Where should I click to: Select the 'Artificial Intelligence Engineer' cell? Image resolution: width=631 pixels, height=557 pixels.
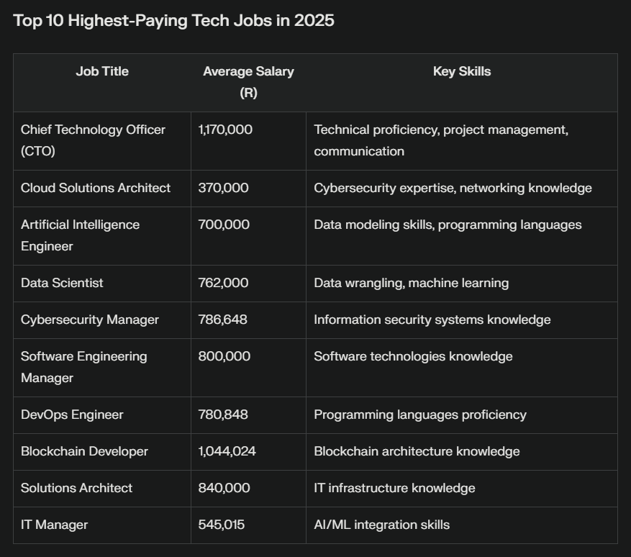[80, 235]
